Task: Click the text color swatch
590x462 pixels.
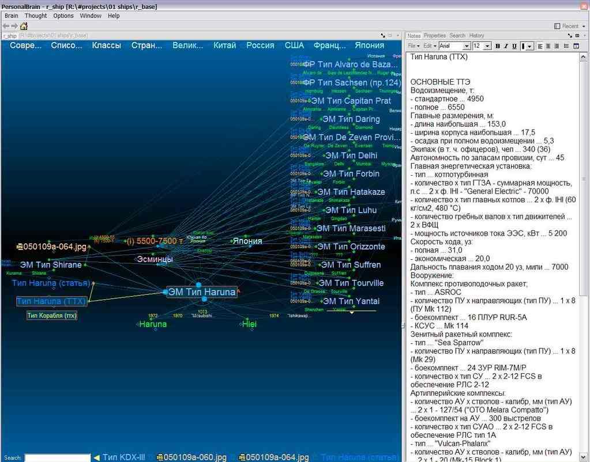Action: (523, 46)
